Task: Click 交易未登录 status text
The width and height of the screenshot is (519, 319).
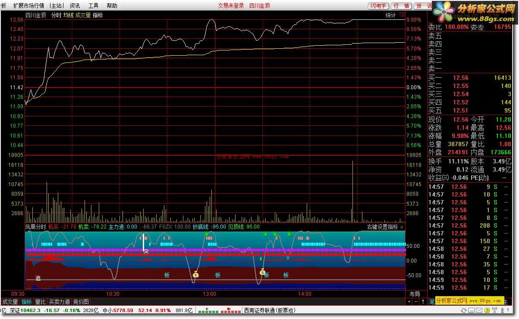Action: point(231,6)
